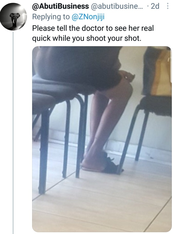Tap the "Please tell the doctor" text line
The width and height of the screenshot is (178, 234).
(93, 28)
